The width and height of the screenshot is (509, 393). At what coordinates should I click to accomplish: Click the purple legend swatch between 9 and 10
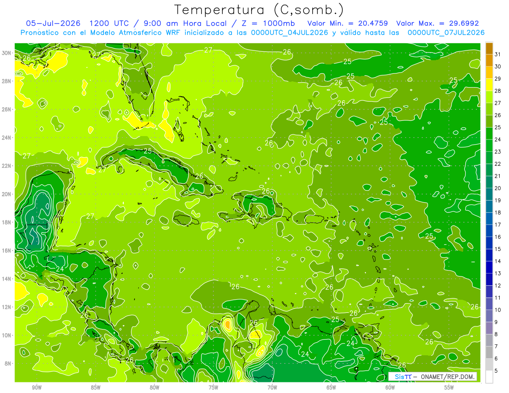tap(489, 316)
